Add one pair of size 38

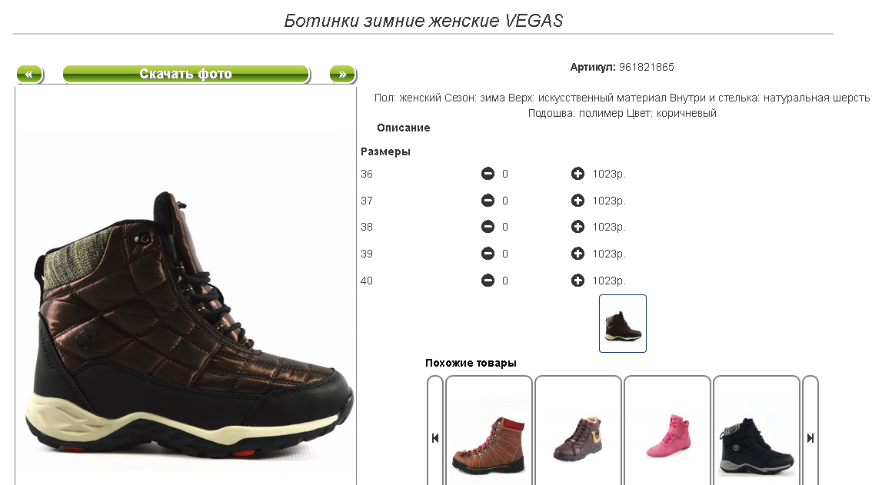point(577,227)
